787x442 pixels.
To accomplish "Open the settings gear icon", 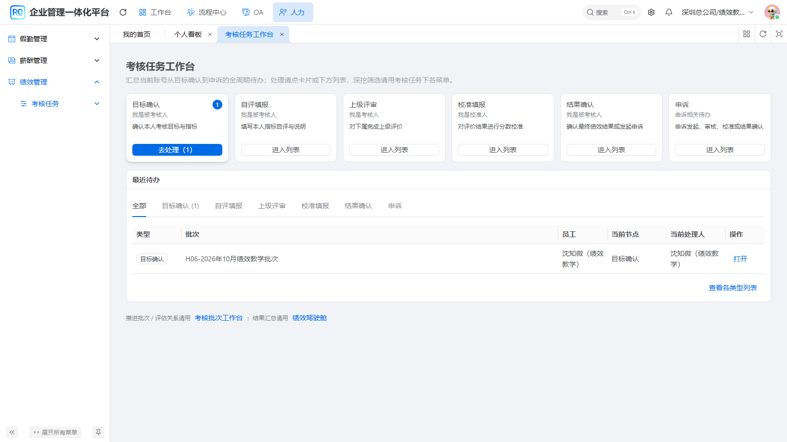I will point(651,12).
